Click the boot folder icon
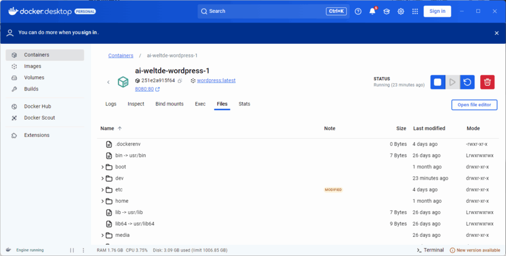This screenshot has height=256, width=506. [109, 167]
